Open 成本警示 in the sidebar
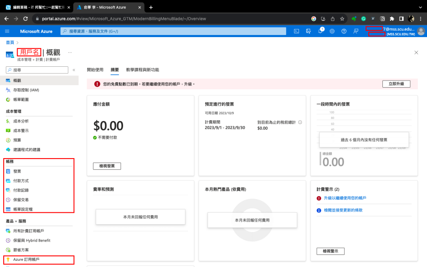 tap(40, 131)
